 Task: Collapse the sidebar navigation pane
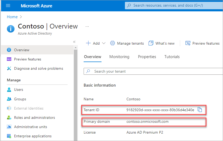coord(74,42)
